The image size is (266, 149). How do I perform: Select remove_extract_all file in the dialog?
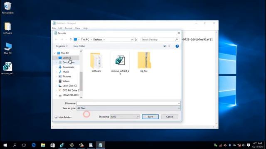[x=120, y=63]
